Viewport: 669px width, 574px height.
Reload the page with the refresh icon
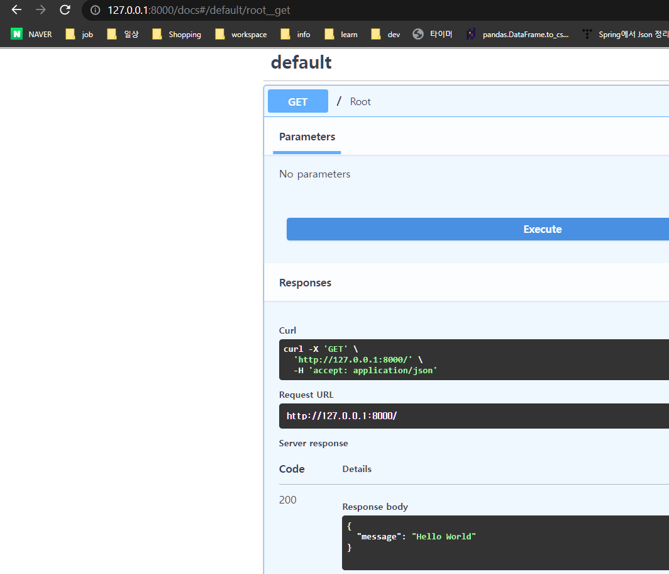pyautogui.click(x=65, y=10)
